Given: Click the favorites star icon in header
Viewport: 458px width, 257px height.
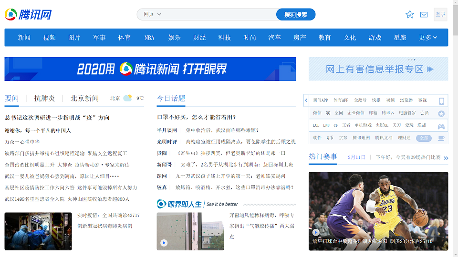Looking at the screenshot, I should (x=410, y=14).
